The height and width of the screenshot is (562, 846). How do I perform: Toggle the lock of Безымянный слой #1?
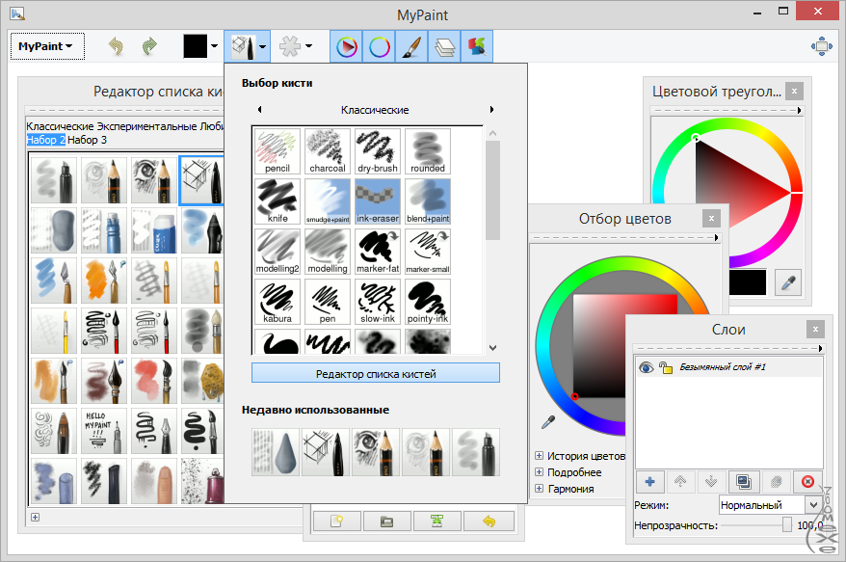(666, 367)
